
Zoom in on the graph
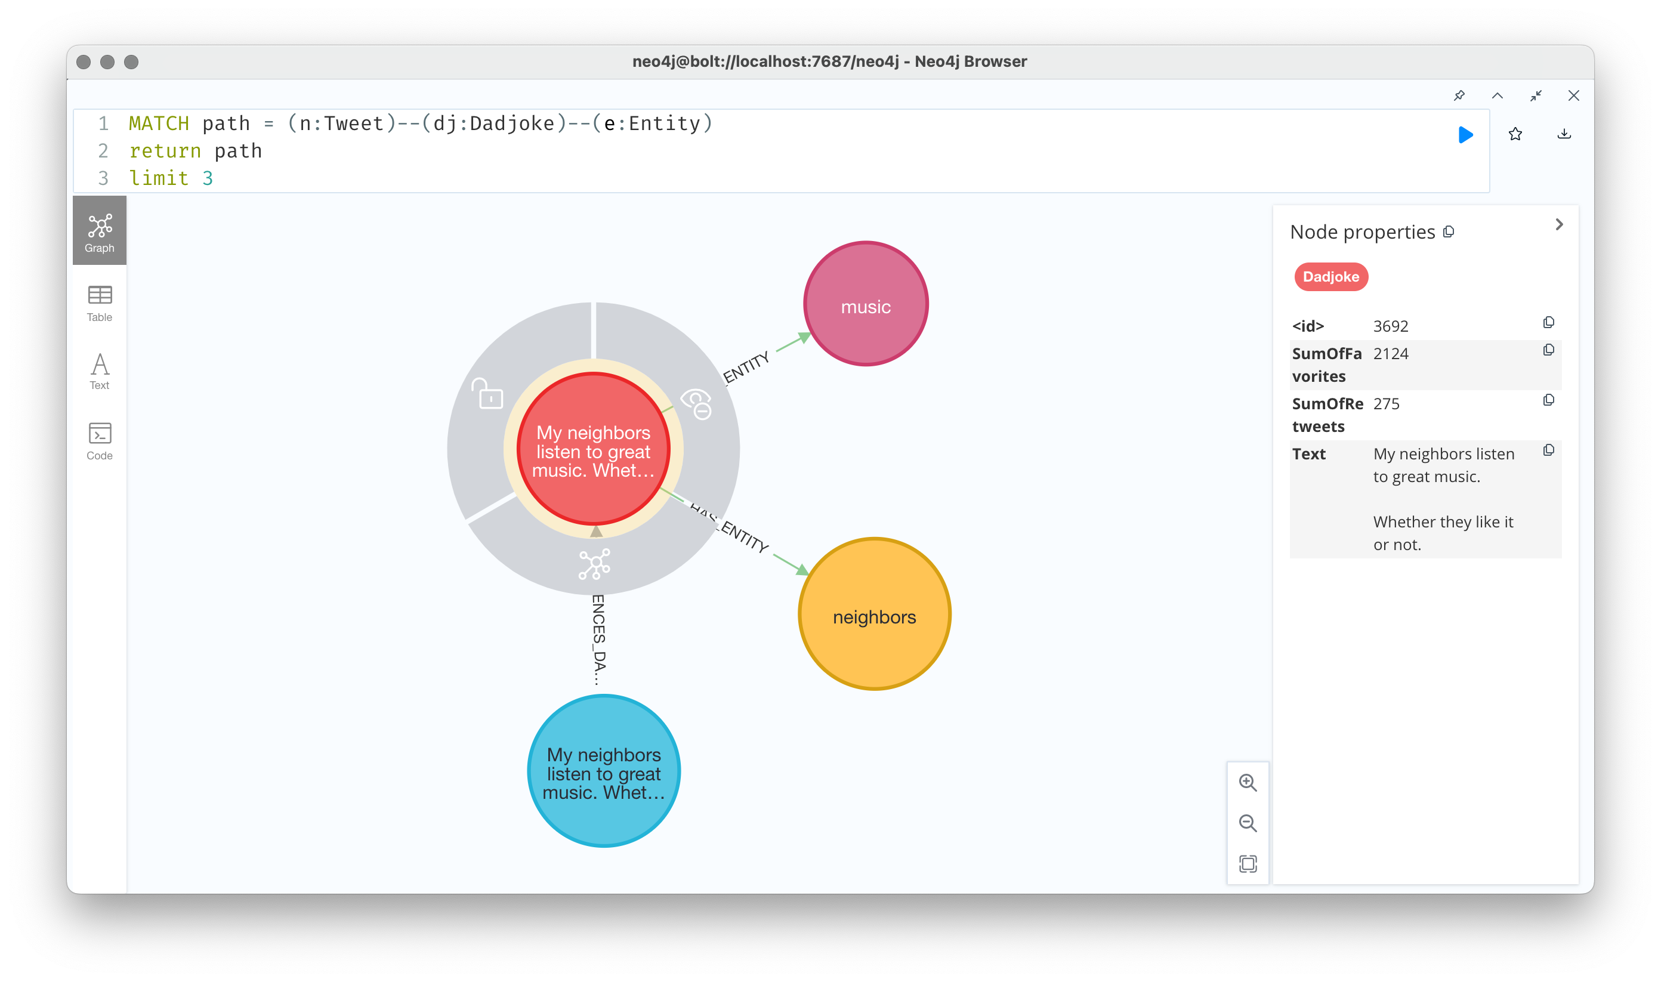pyautogui.click(x=1248, y=783)
